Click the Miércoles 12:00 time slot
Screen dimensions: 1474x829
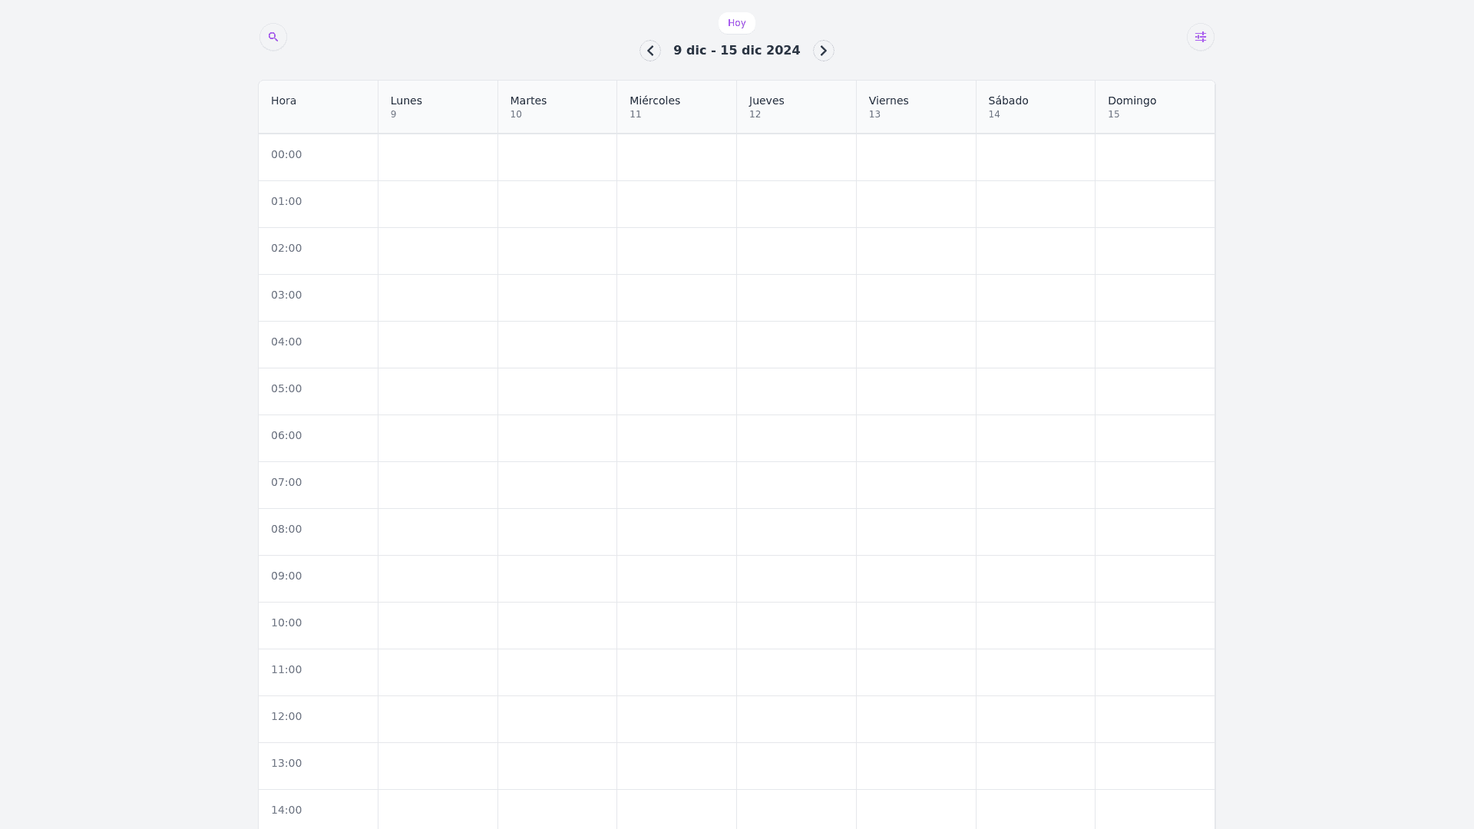pos(676,719)
